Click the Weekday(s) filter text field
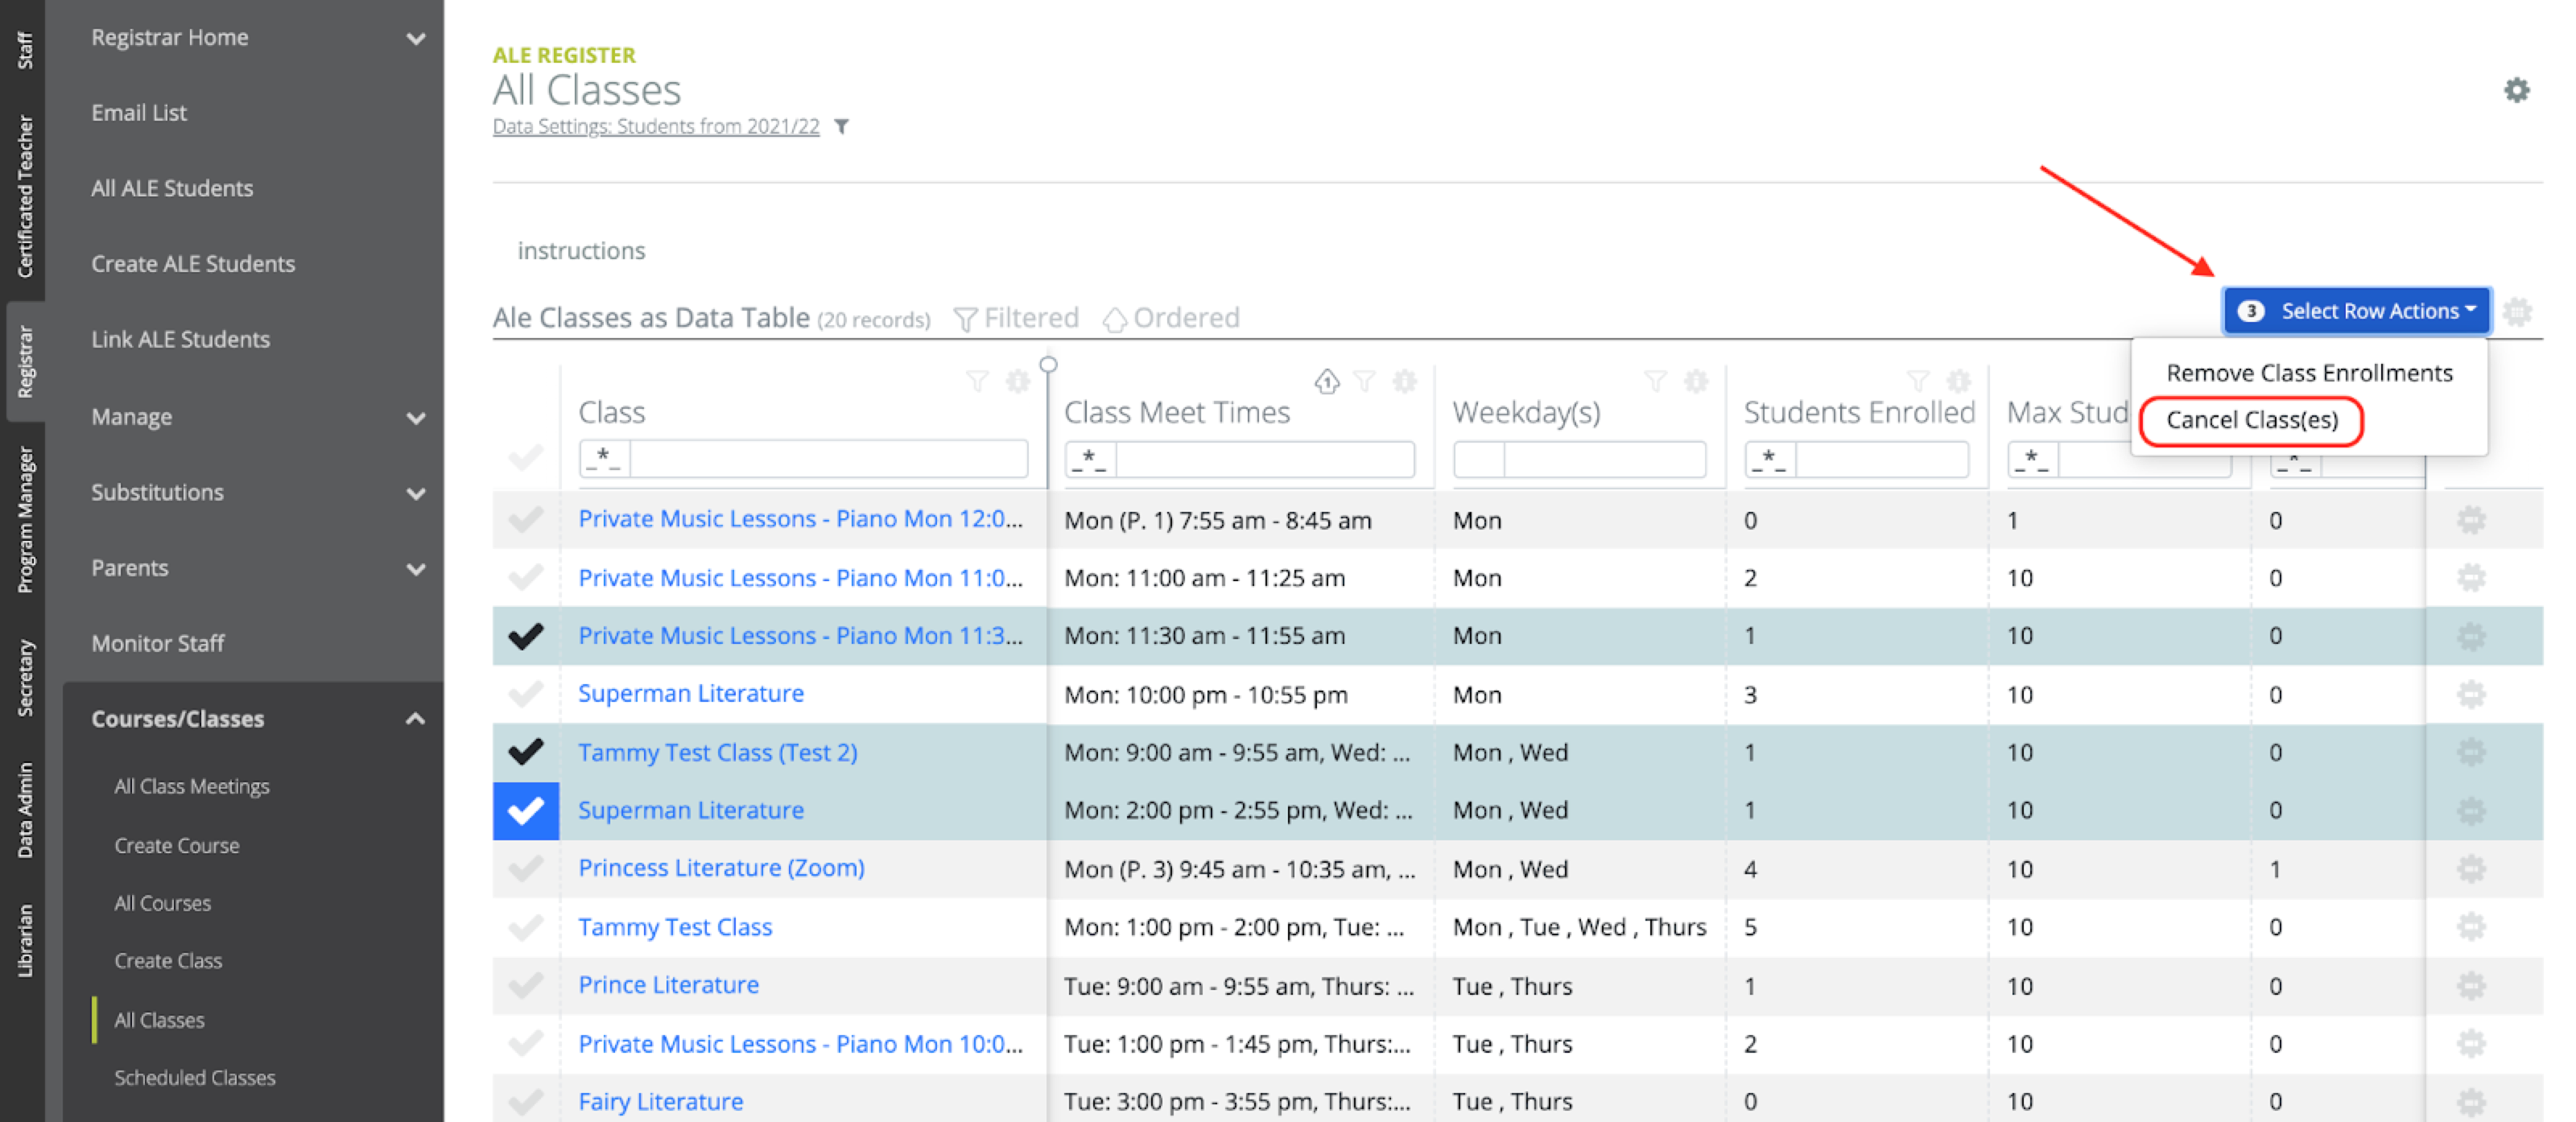2576x1122 pixels. (1604, 459)
